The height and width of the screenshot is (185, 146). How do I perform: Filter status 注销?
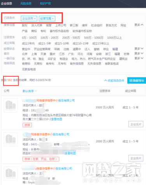coord(66,49)
